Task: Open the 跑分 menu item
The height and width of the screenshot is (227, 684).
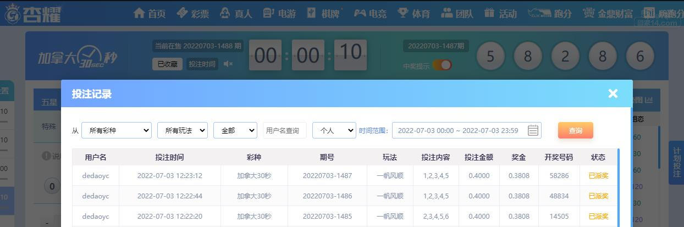Action: (550, 13)
